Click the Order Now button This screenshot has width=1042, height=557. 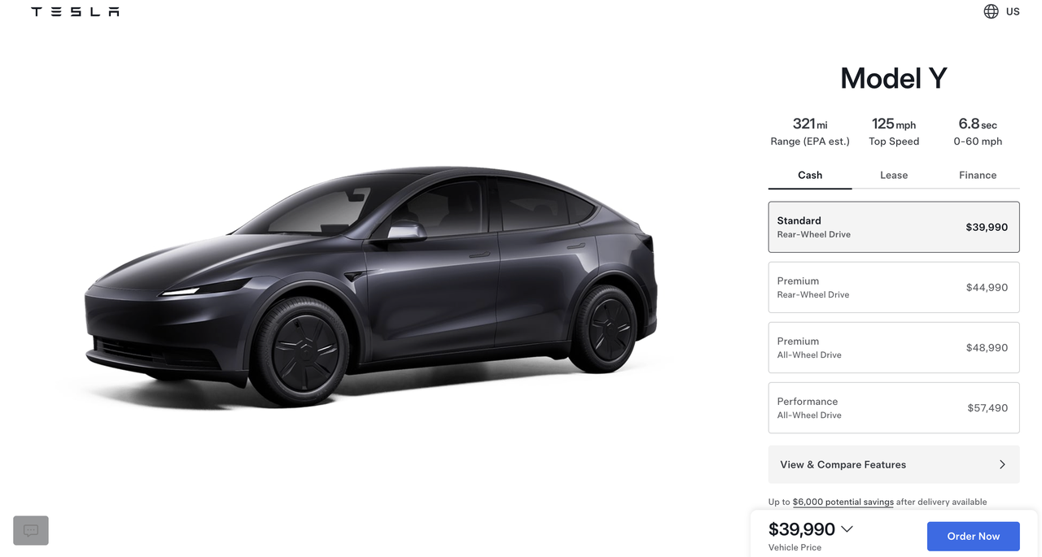(x=973, y=536)
